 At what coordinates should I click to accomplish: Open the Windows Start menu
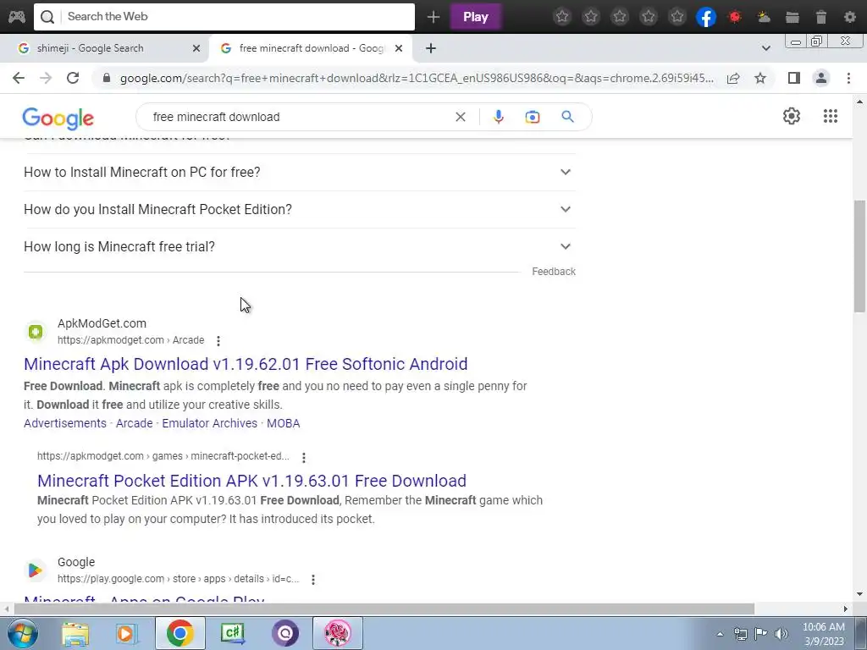(x=22, y=633)
